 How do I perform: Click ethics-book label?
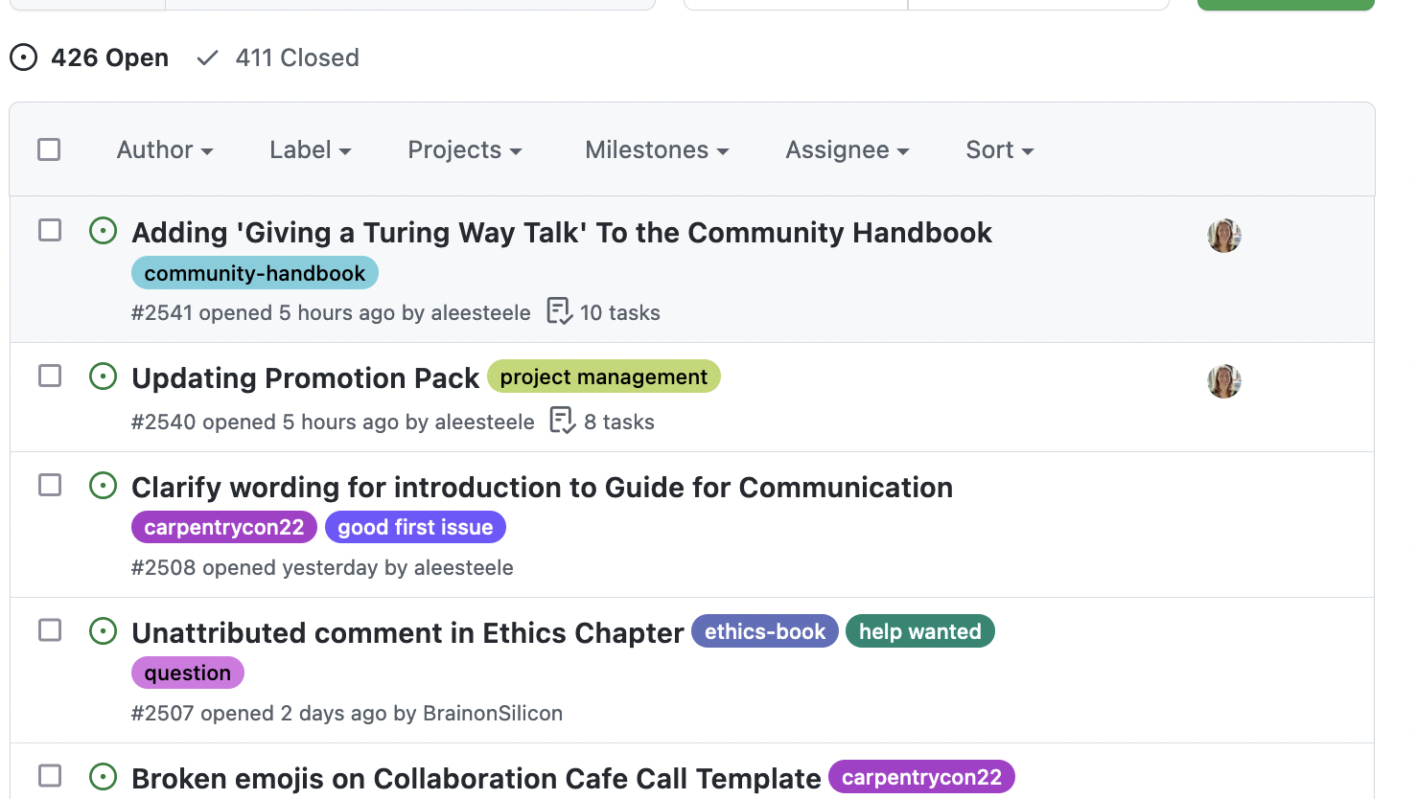[x=765, y=631]
